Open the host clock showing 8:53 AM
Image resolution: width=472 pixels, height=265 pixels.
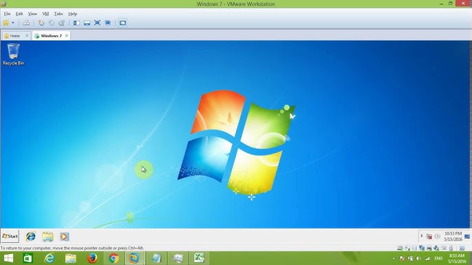(x=457, y=258)
